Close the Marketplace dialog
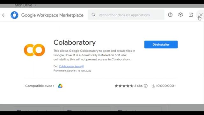This screenshot has width=204, height=115. [x=201, y=15]
